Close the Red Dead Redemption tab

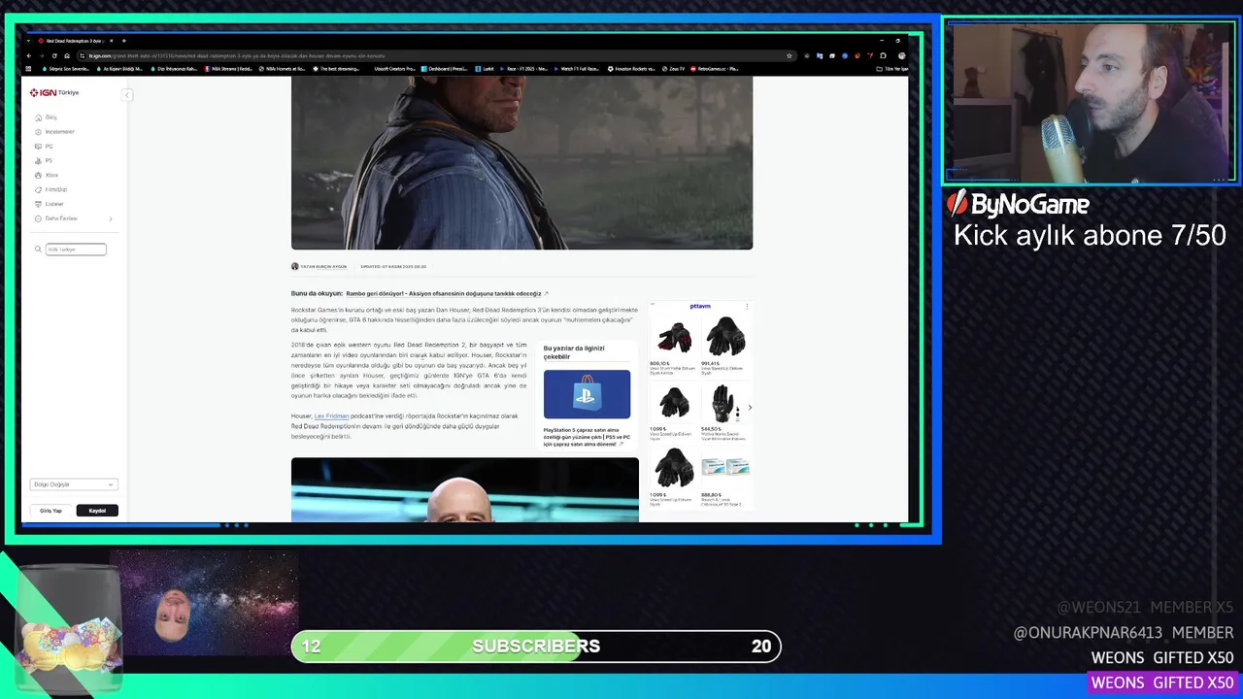[111, 41]
